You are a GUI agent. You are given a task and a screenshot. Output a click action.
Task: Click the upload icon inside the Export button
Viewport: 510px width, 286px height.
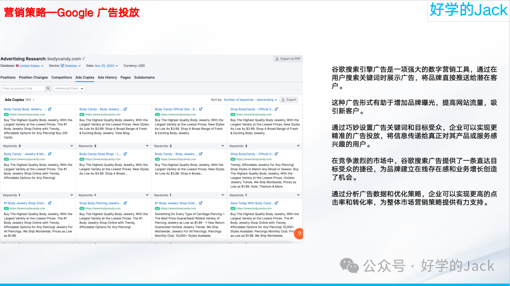pos(283,99)
